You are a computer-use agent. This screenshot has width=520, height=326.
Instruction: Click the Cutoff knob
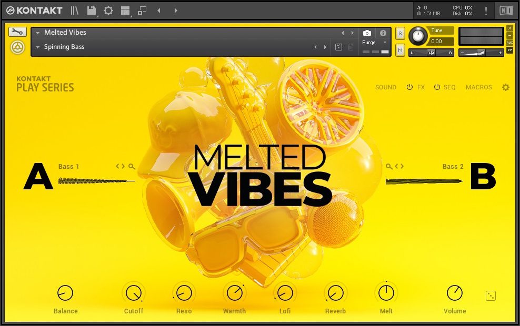[x=133, y=293]
